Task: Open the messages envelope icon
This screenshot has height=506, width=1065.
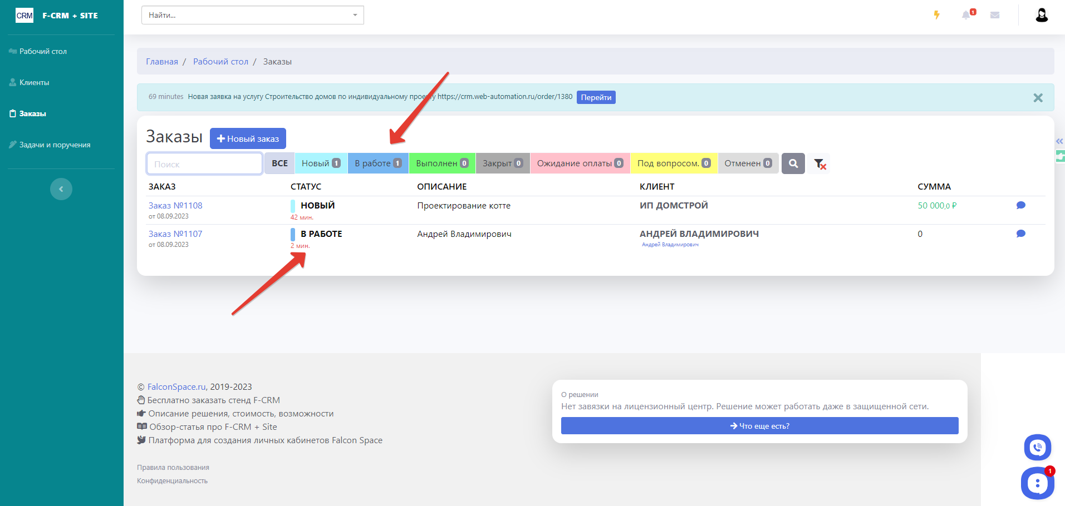Action: coord(995,15)
